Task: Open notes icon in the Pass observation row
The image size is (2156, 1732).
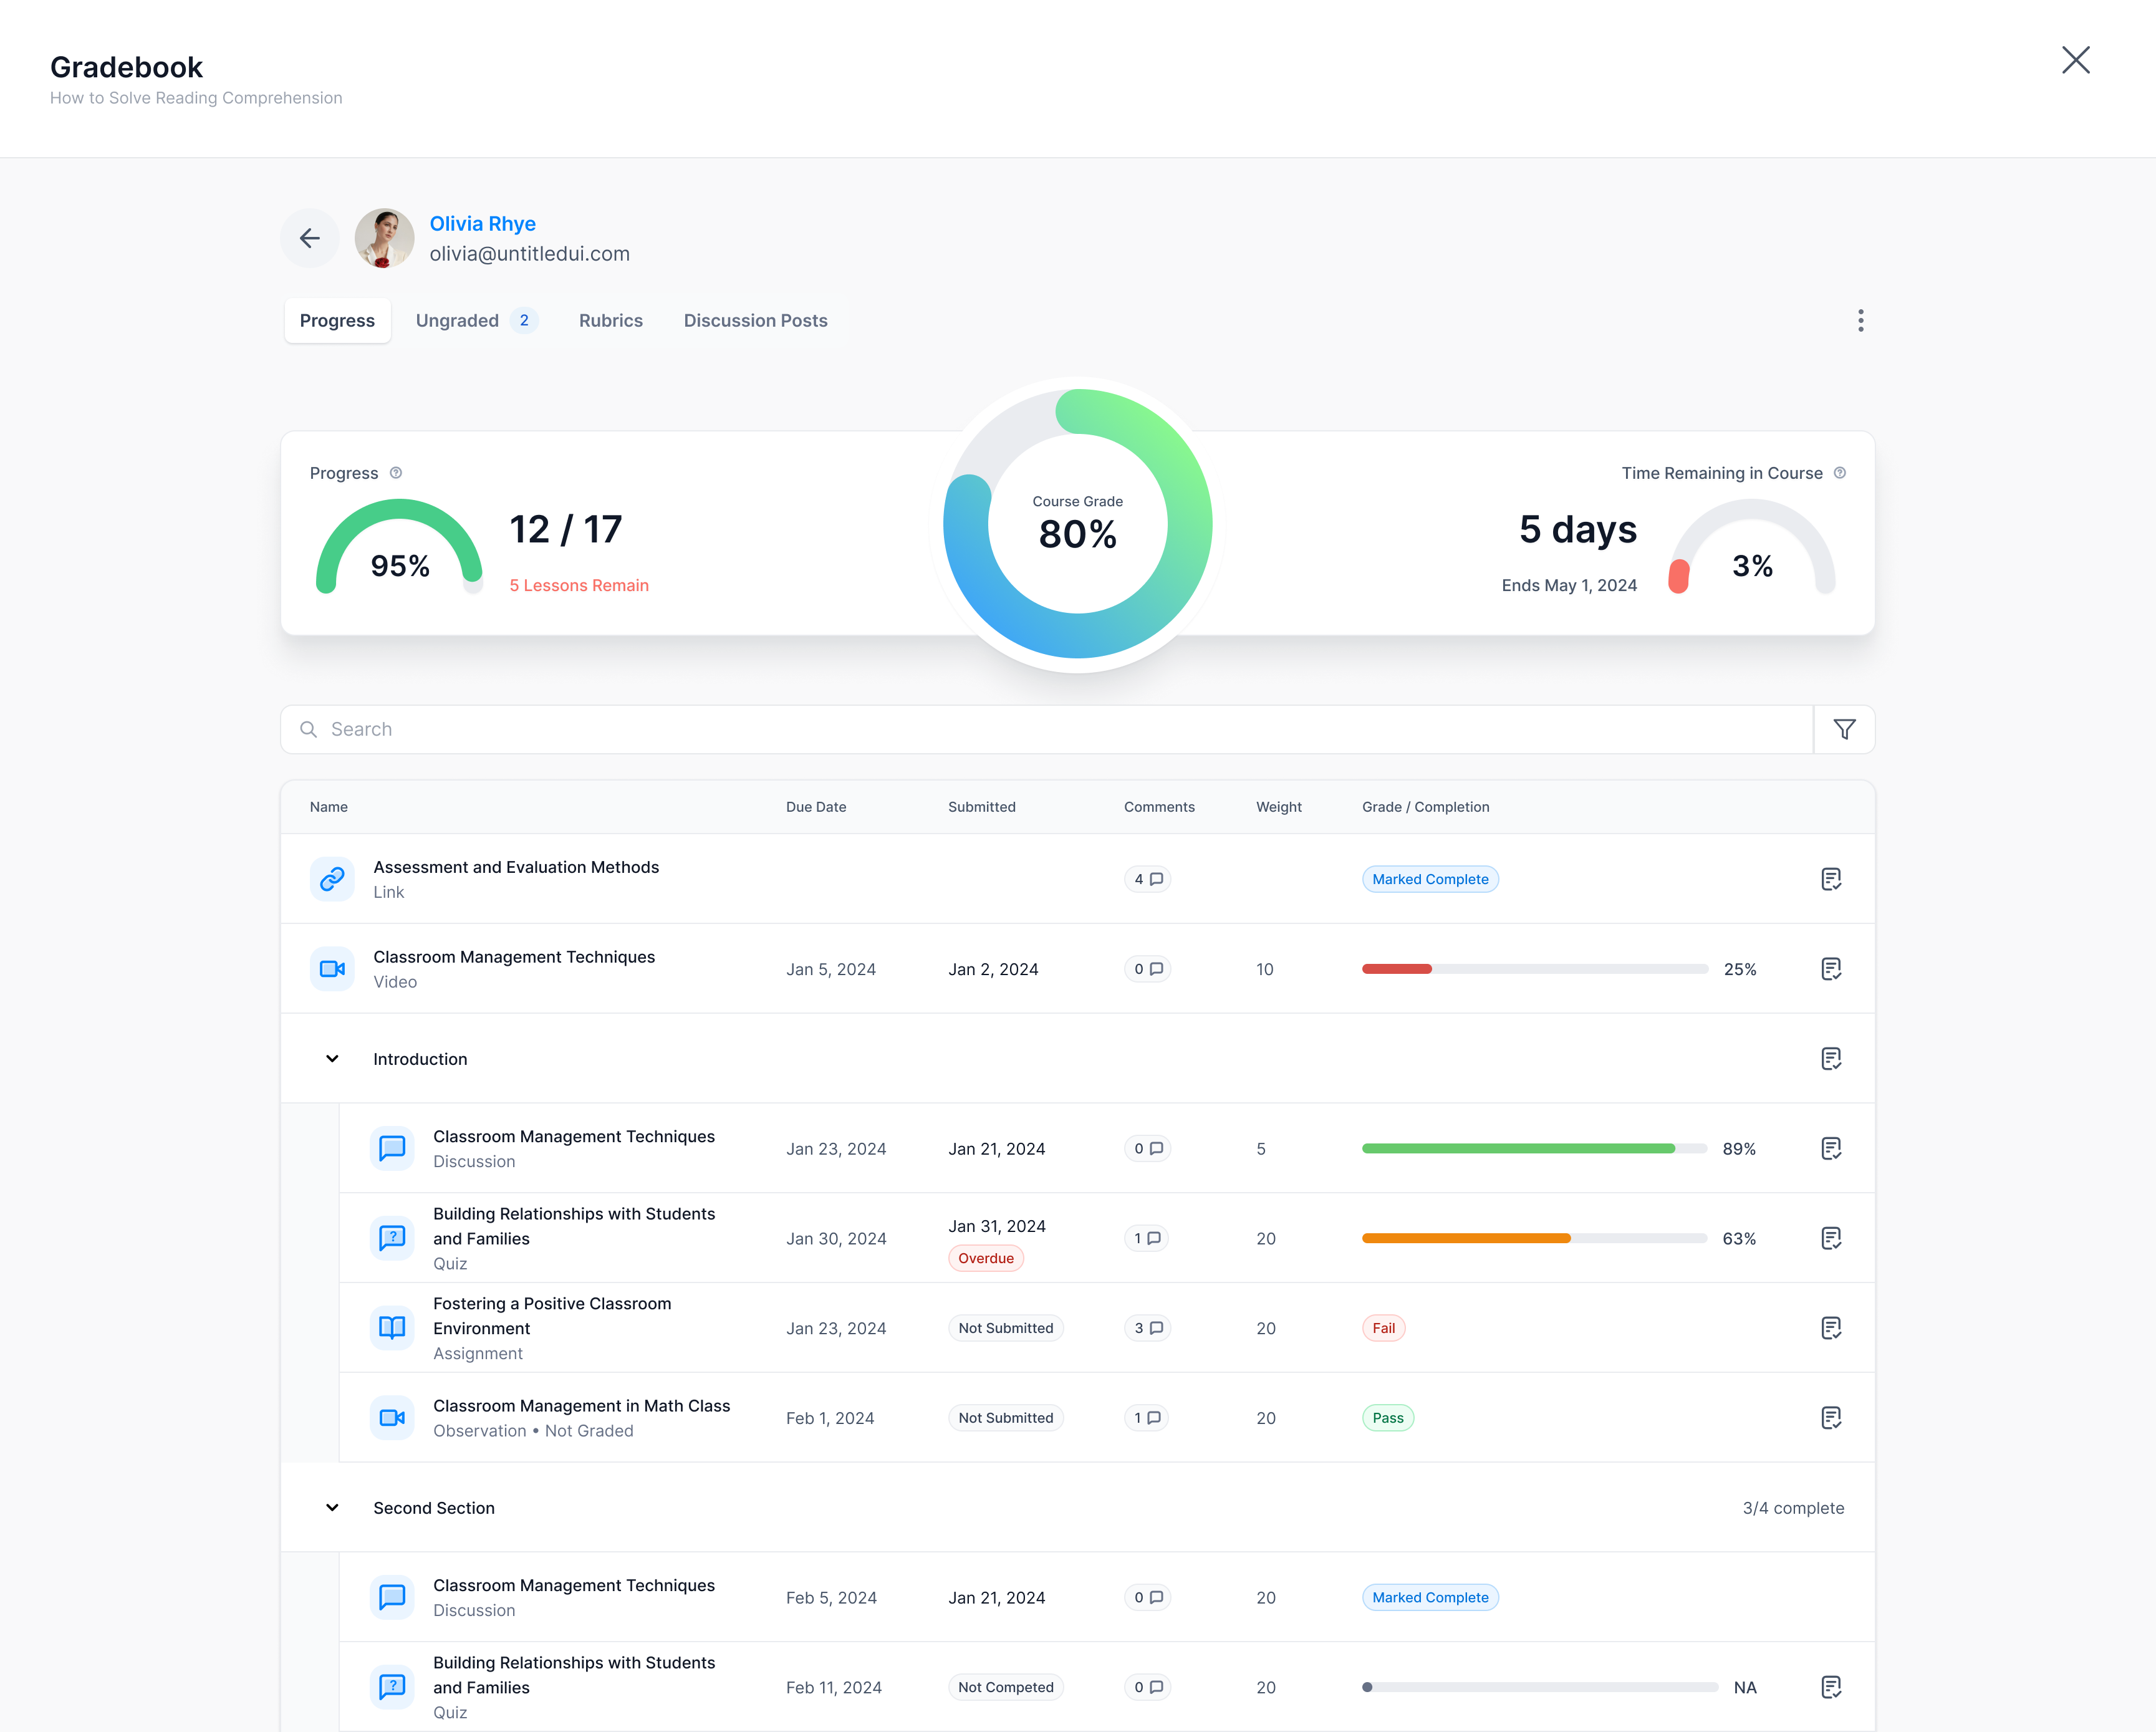Action: point(1831,1418)
